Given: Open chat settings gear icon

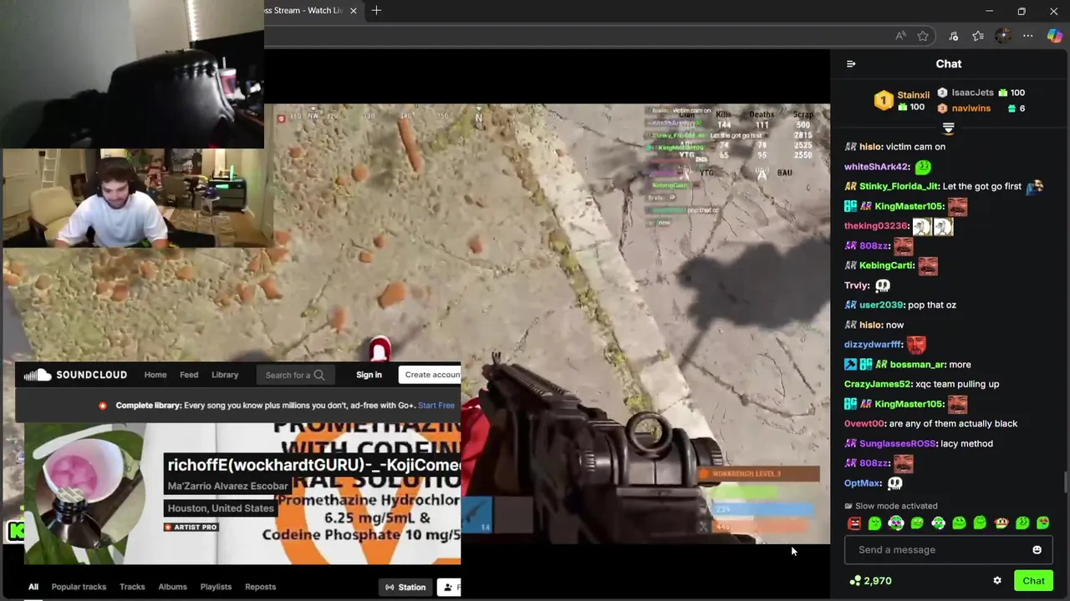Looking at the screenshot, I should 997,581.
